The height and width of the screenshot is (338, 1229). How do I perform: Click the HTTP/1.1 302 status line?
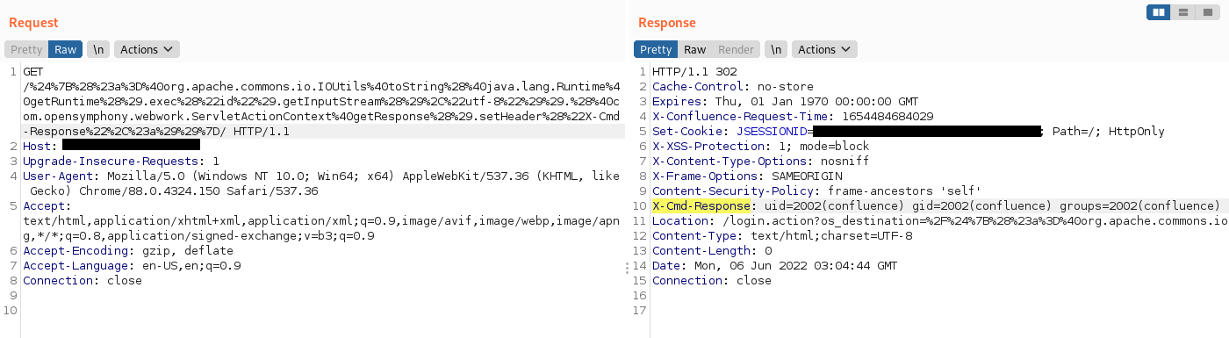[694, 71]
